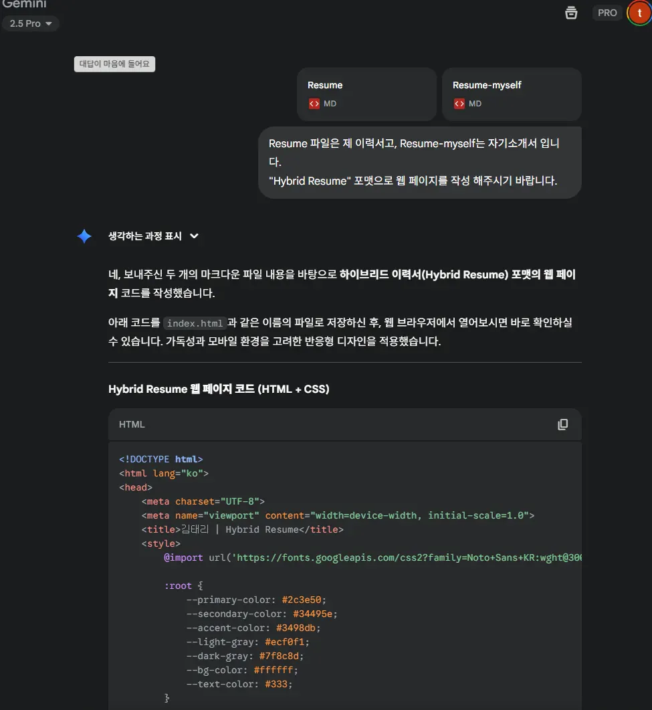
Task: Click the PRO badge
Action: click(607, 13)
